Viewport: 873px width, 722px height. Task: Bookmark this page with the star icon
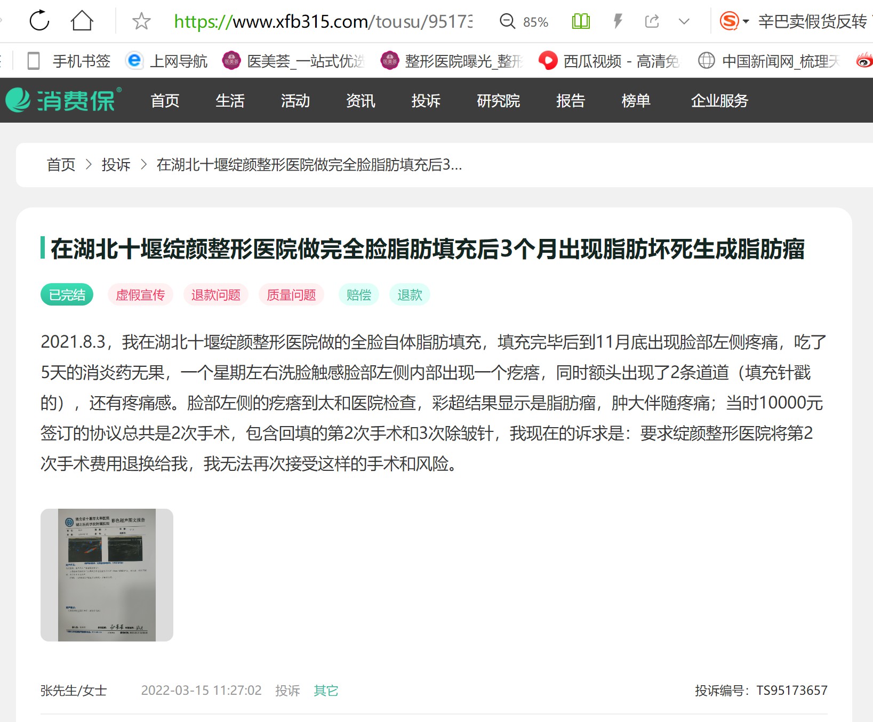click(x=141, y=21)
